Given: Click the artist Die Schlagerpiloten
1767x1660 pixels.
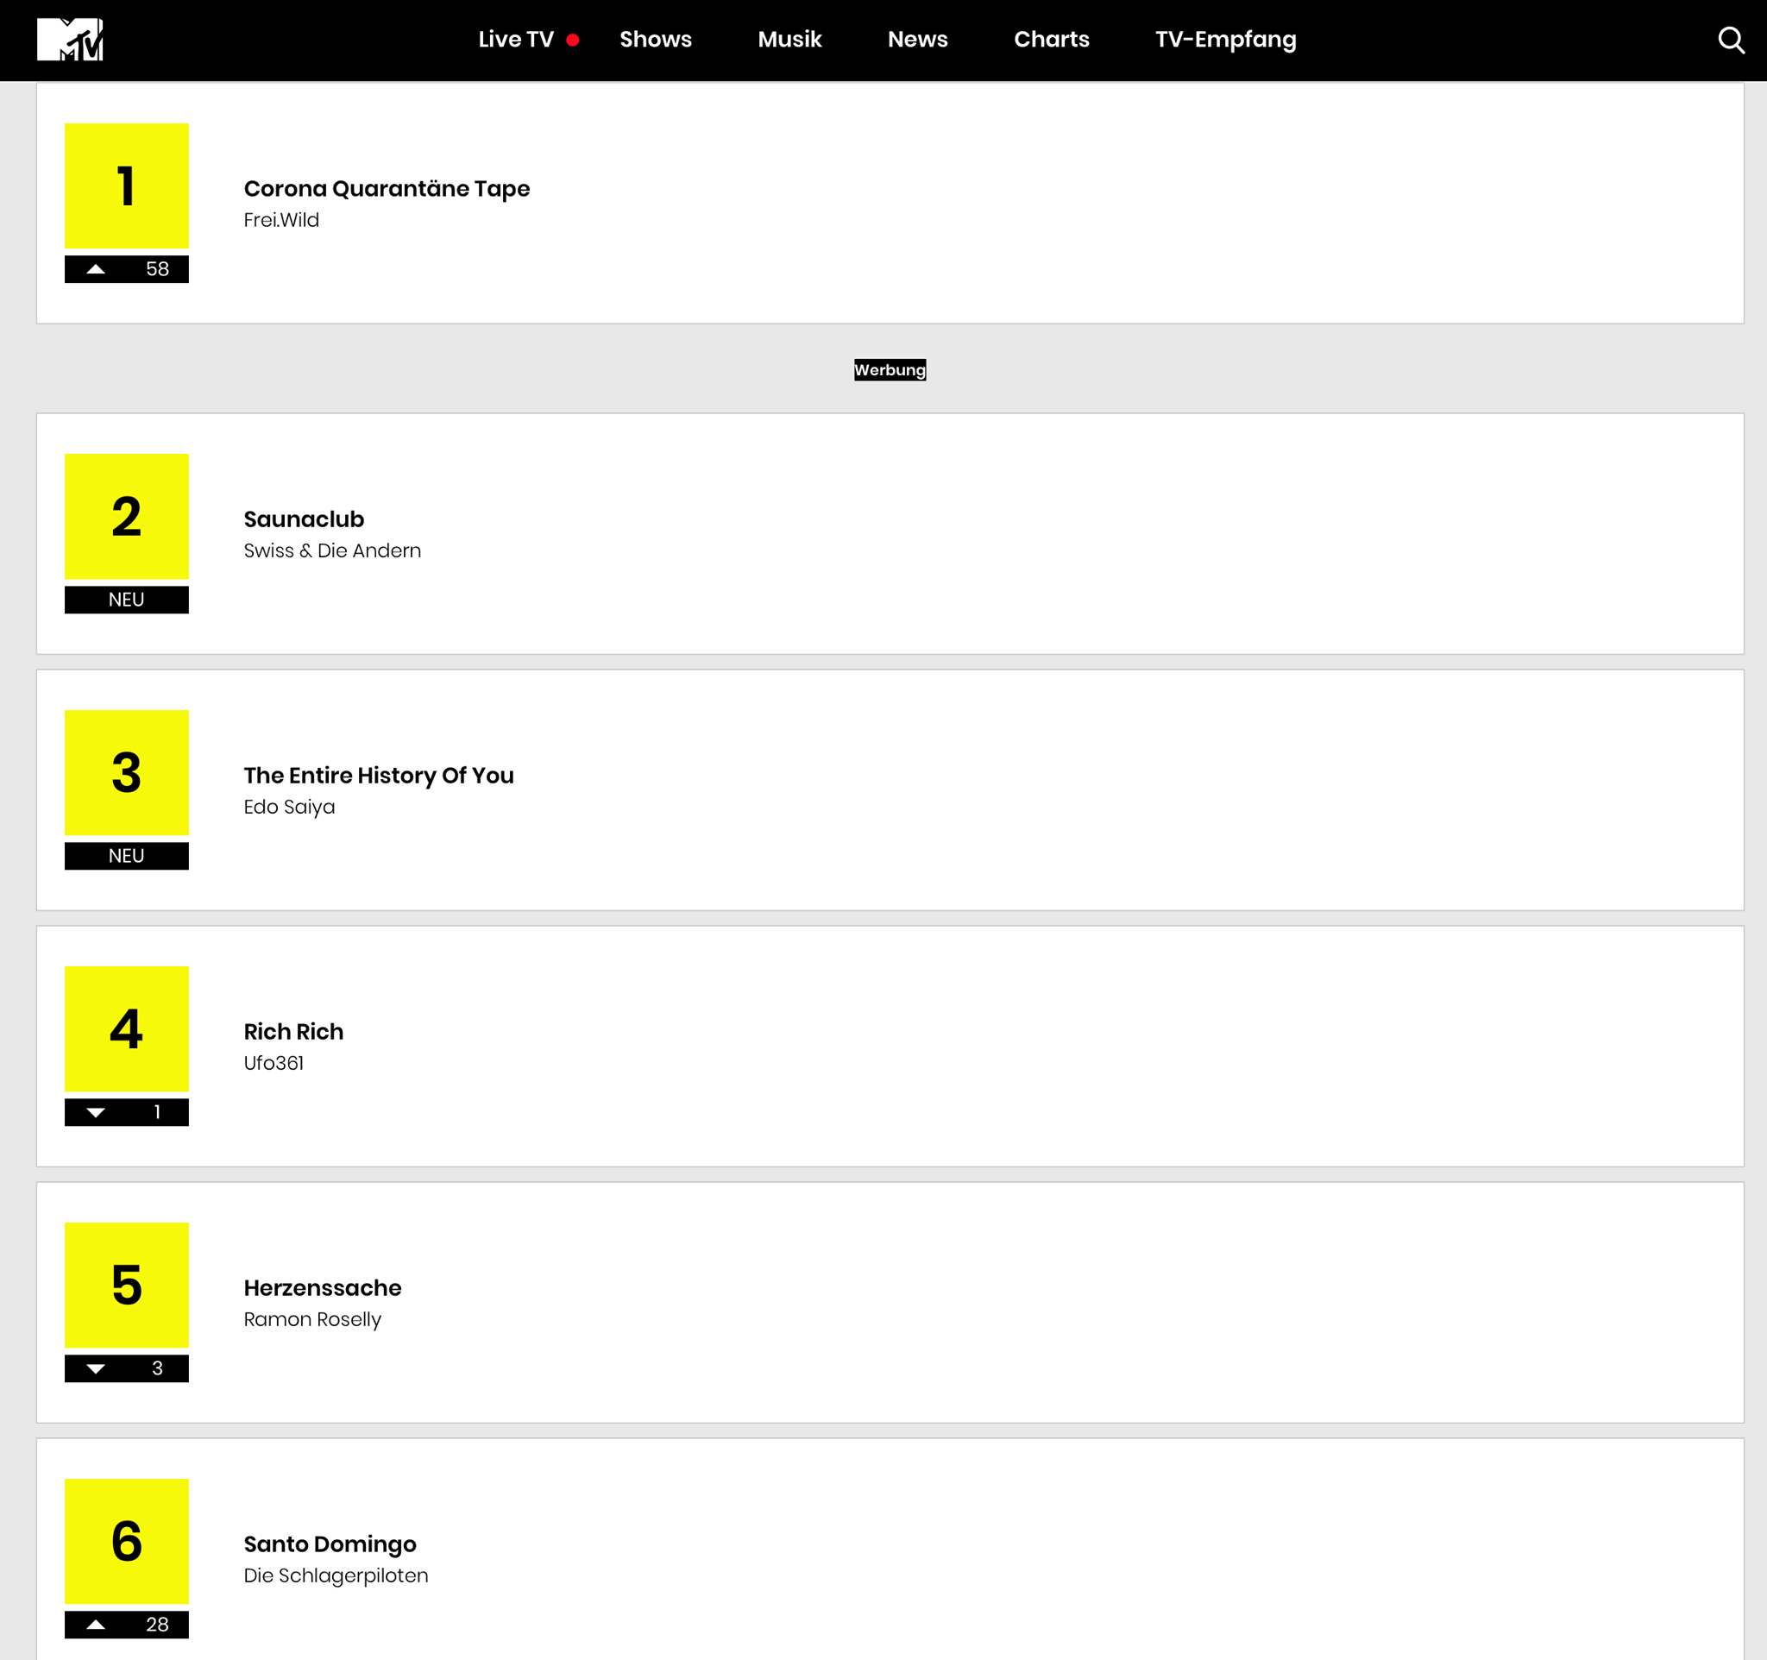Looking at the screenshot, I should pos(336,1576).
